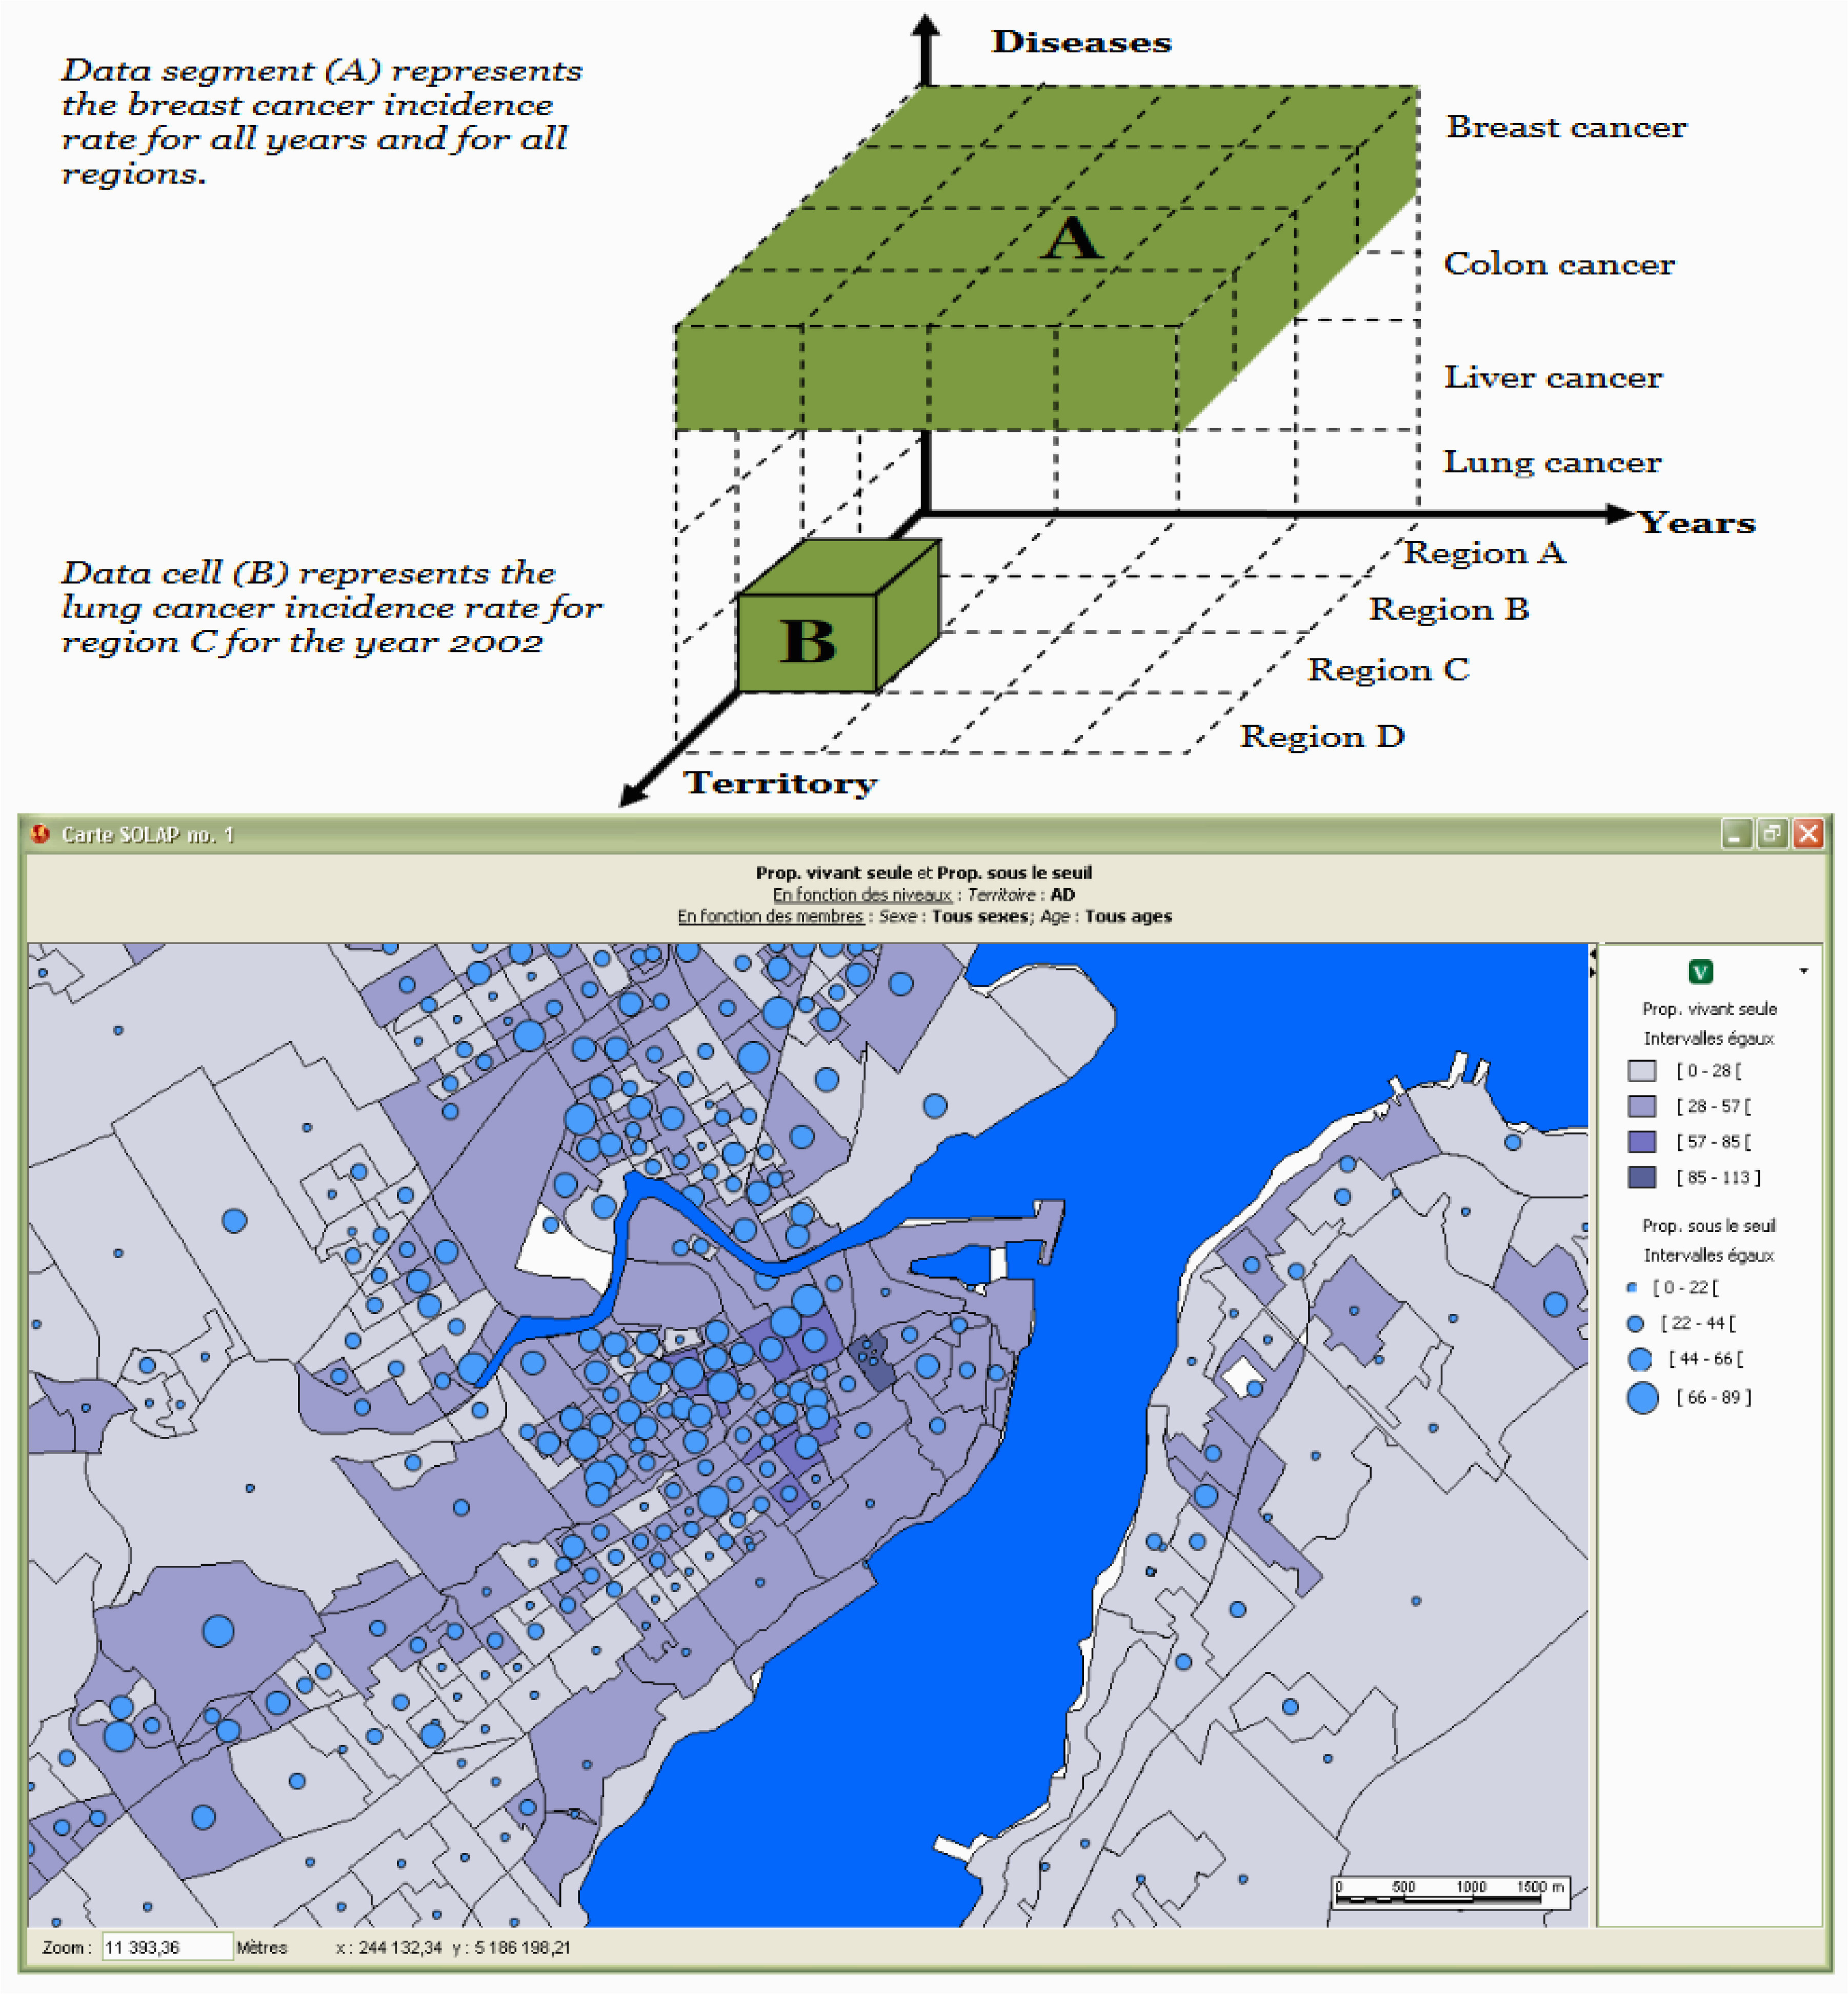Click the smallest [0 - 22[ circle symbol

pyautogui.click(x=1632, y=1287)
